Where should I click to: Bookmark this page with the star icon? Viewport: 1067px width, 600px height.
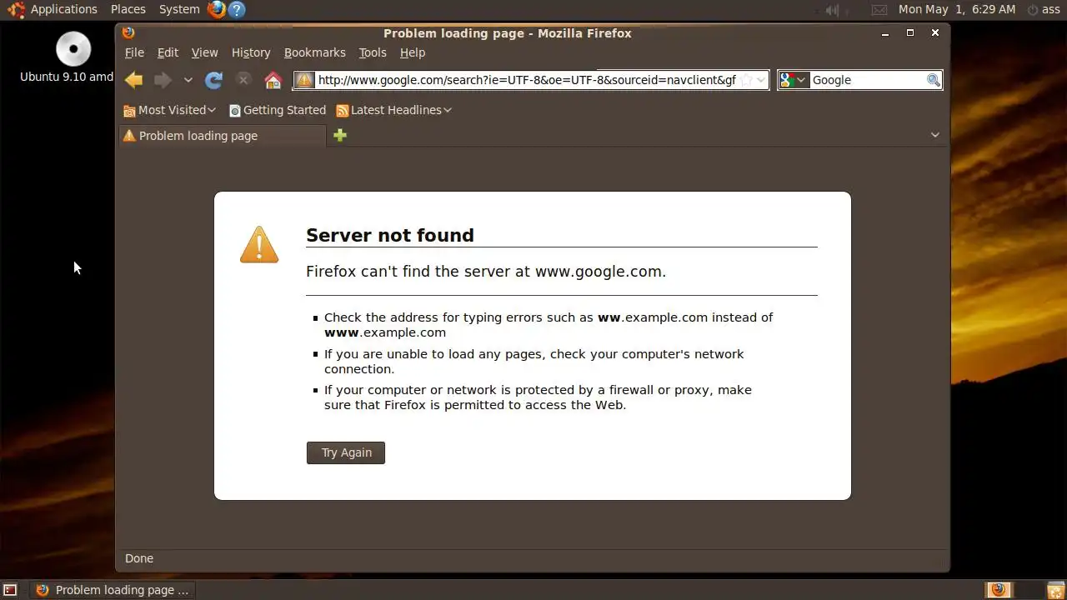click(747, 80)
